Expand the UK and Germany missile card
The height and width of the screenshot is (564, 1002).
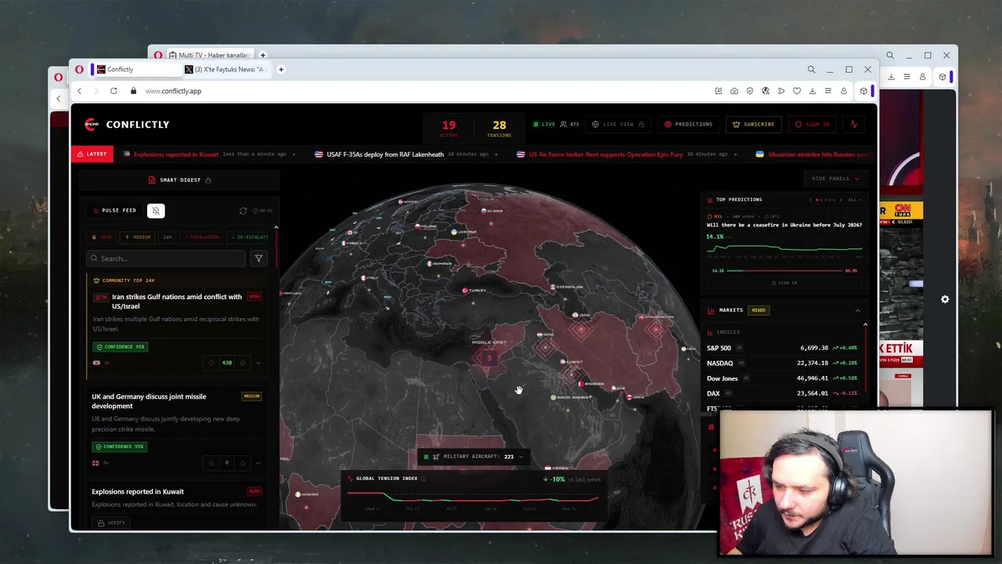[258, 463]
